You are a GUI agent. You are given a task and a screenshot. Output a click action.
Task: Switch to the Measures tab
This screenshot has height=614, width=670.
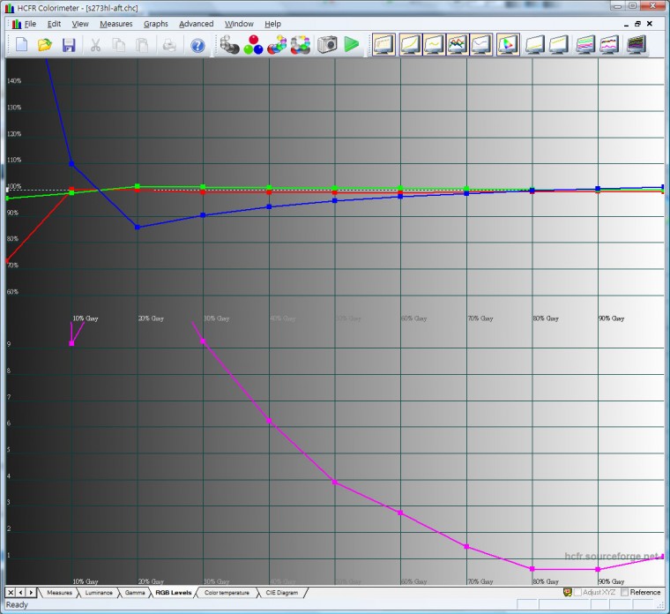click(x=59, y=593)
